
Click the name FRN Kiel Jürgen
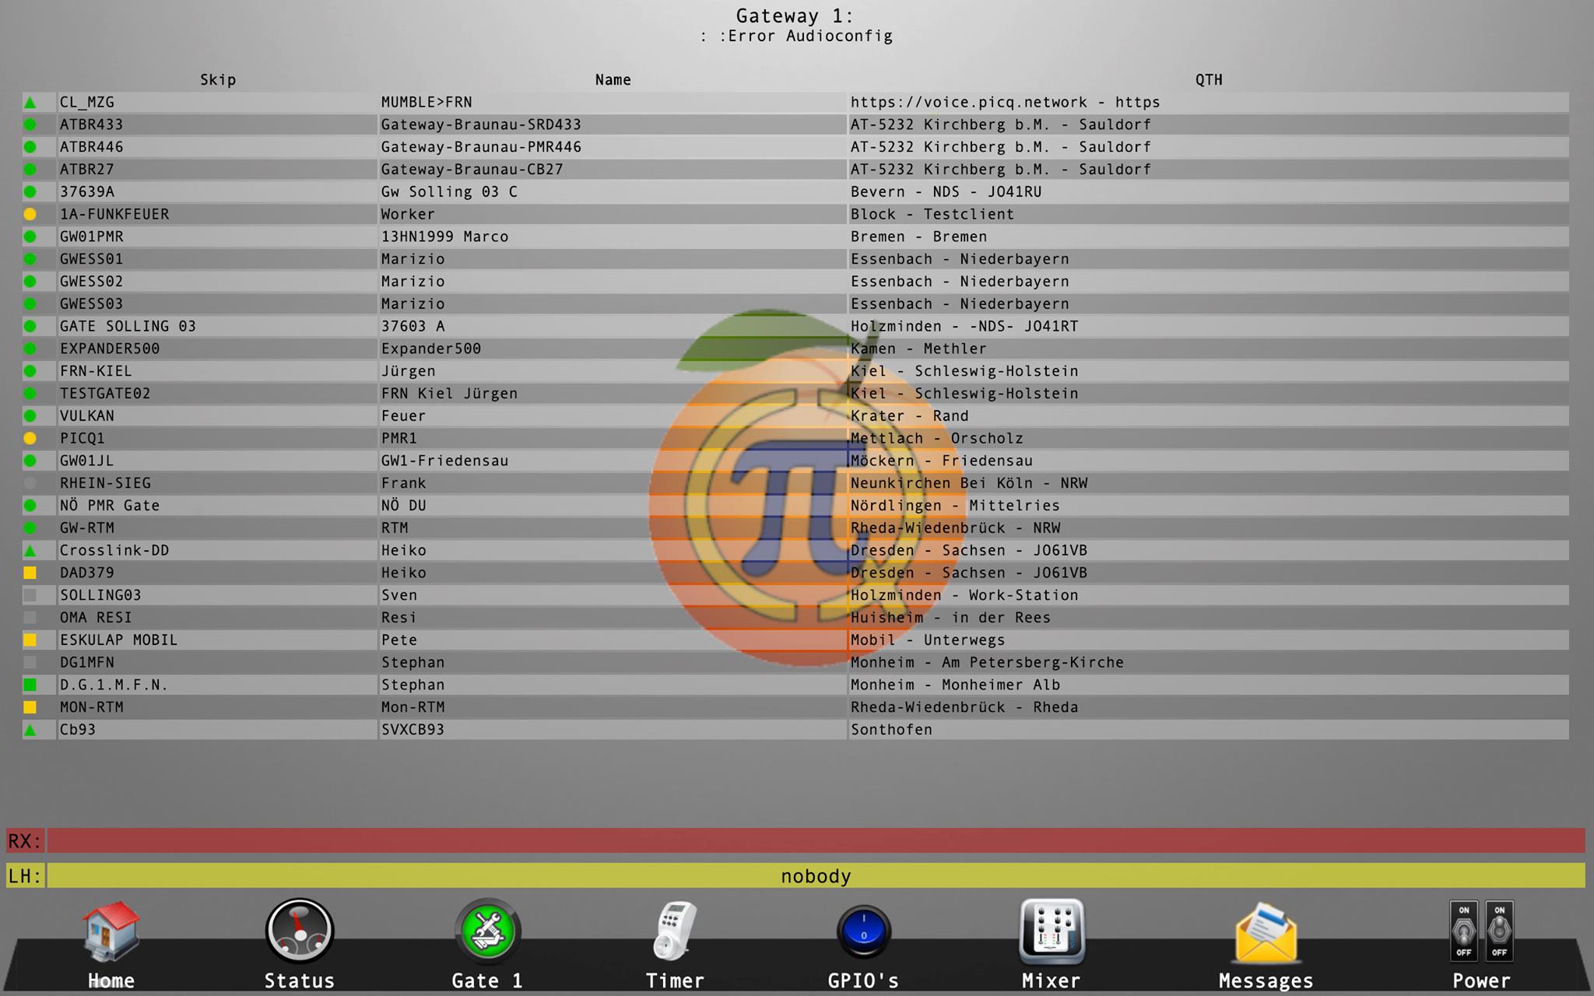449,393
